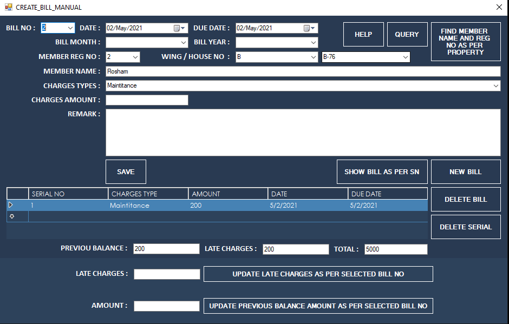Click the LATE CHARGES field showing 200
The height and width of the screenshot is (324, 509).
click(x=296, y=249)
